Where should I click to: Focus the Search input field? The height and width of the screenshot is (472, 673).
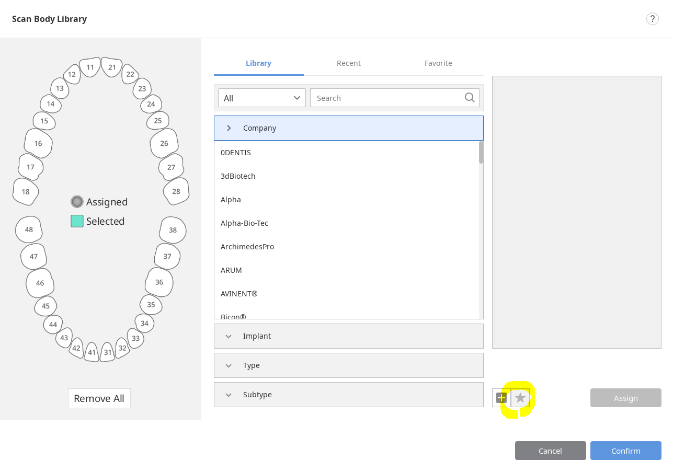(x=395, y=98)
